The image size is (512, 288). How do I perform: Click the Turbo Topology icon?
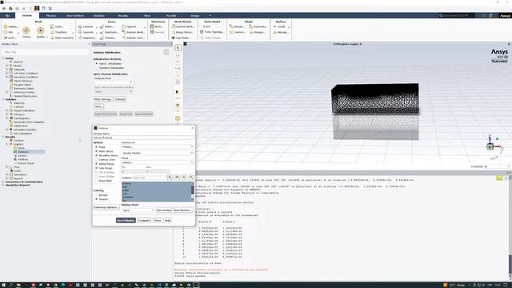[x=202, y=32]
